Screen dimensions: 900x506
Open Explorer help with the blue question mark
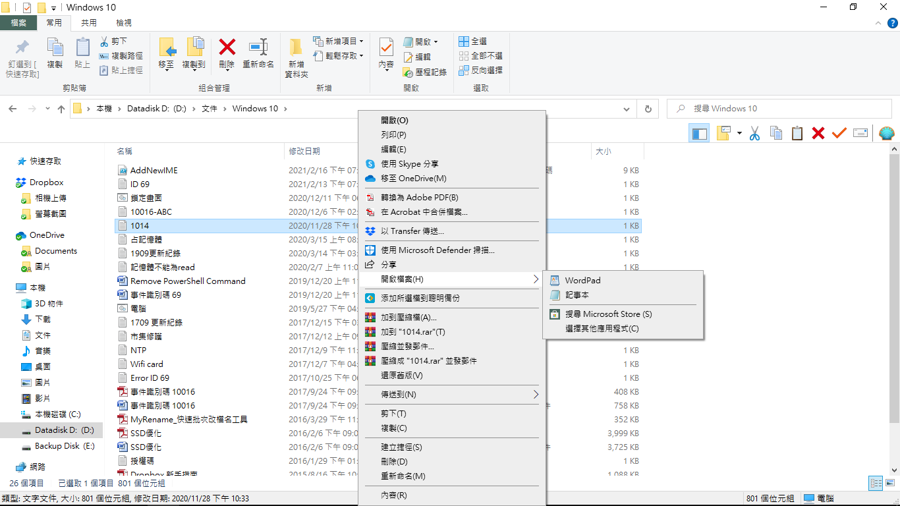tap(892, 22)
